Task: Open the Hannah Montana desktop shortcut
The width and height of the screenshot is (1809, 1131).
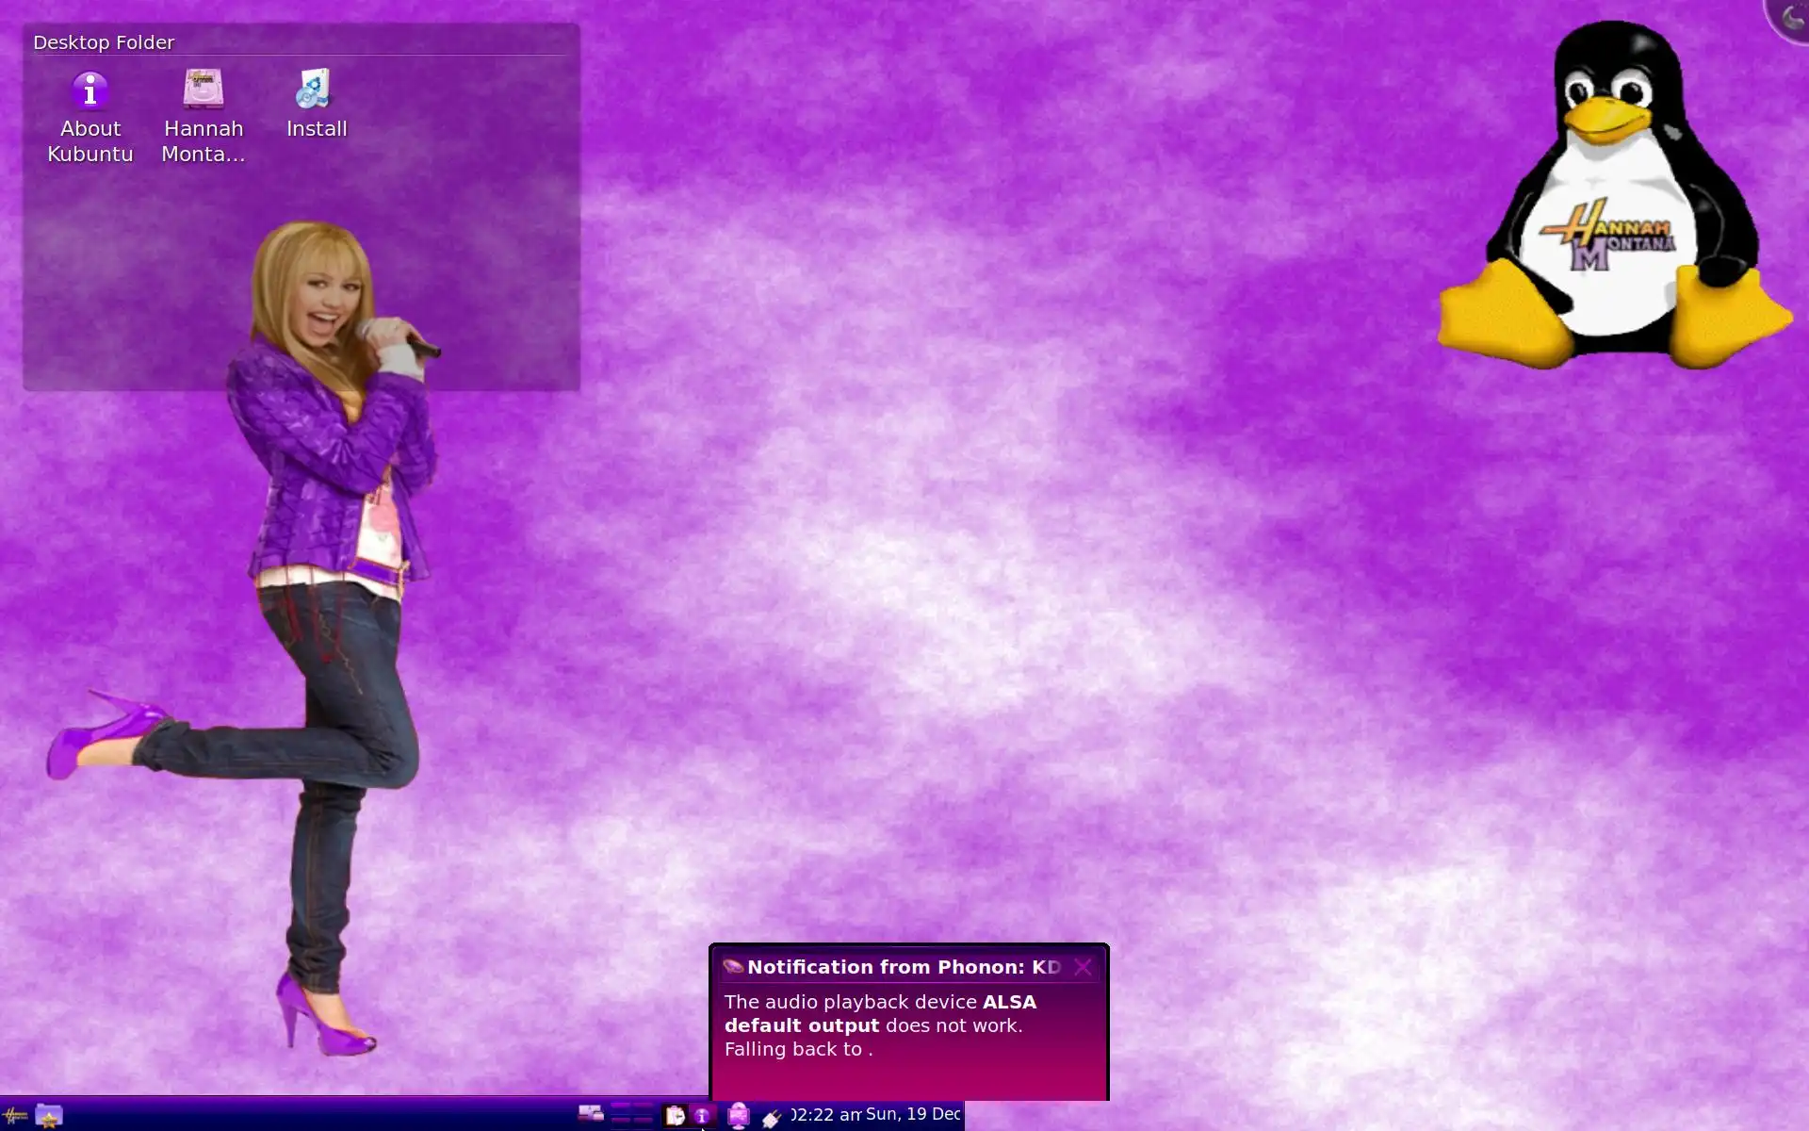Action: tap(203, 90)
